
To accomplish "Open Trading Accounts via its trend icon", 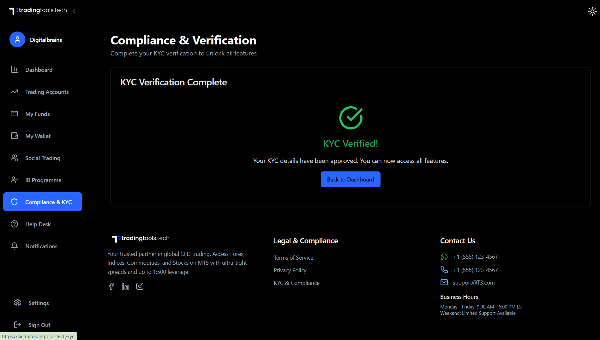I will click(15, 92).
